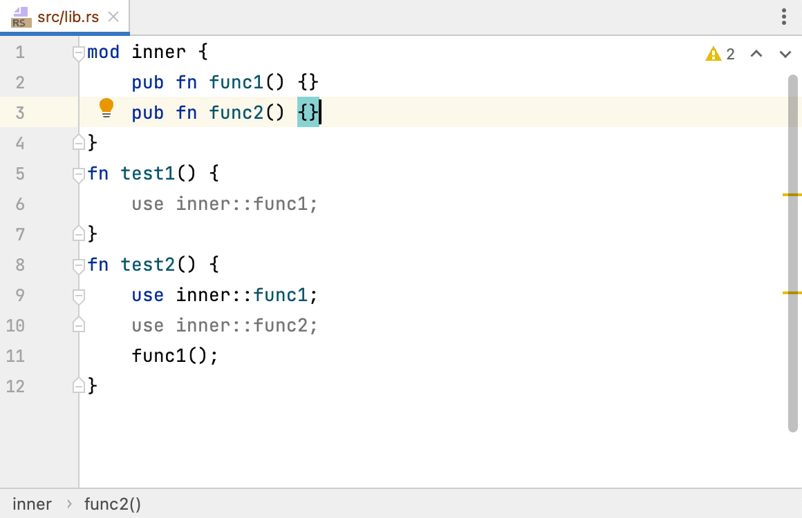Jump to next warning with the down arrow icon
Viewport: 802px width, 518px height.
click(x=785, y=53)
